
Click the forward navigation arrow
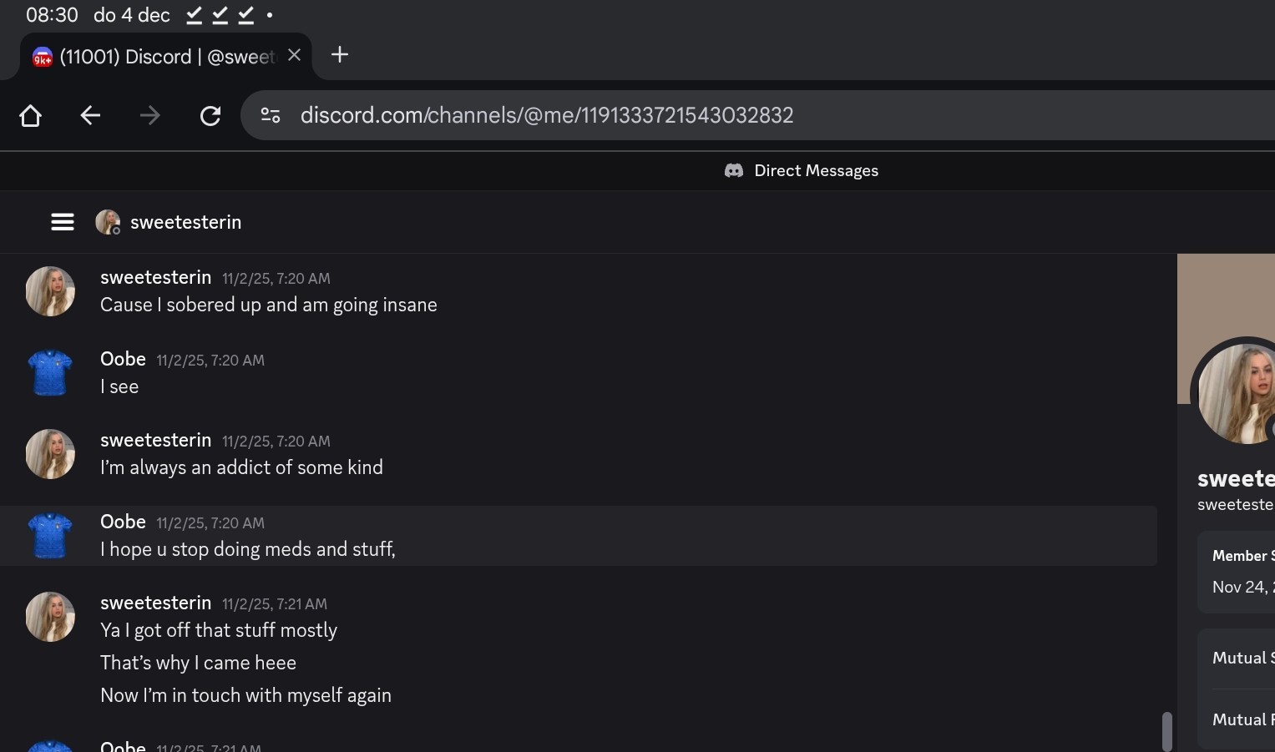(150, 115)
